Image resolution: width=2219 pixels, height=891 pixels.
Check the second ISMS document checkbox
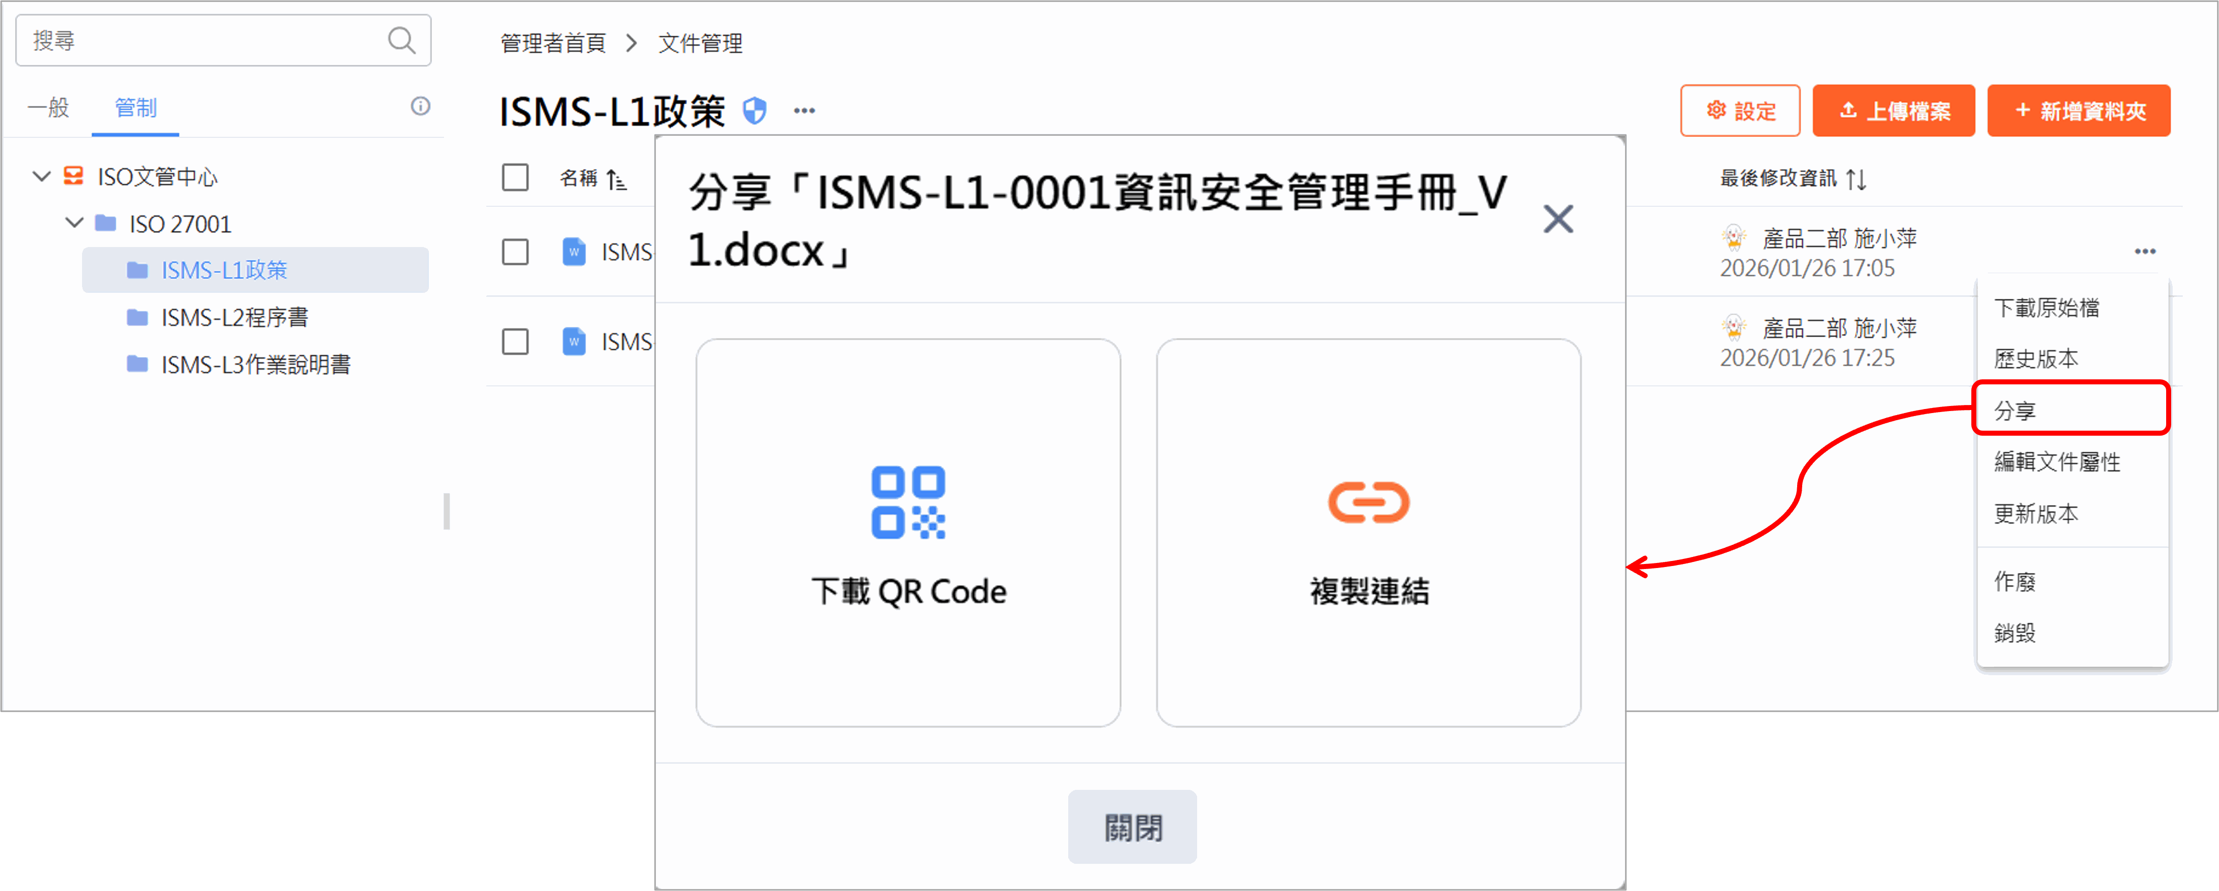pos(515,342)
